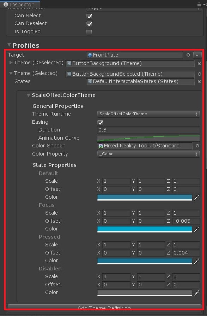Screen dimensions: 207x316
Task: Open object picker for ButtonBackgroundSelected theme
Action: pos(199,74)
